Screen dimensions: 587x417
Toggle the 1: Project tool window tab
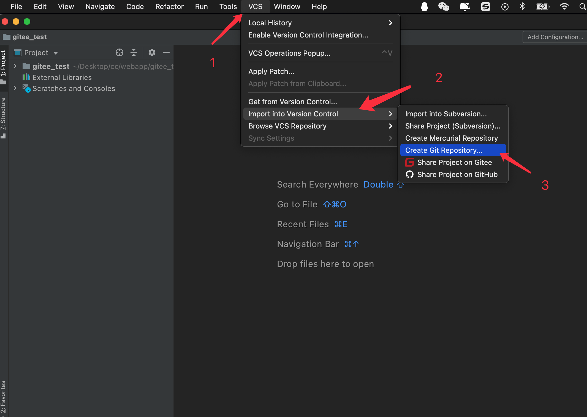coord(3,63)
